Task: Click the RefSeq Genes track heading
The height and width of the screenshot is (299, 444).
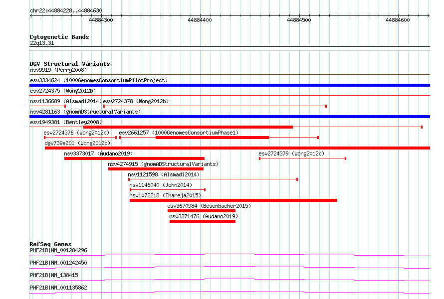Action: click(x=50, y=244)
